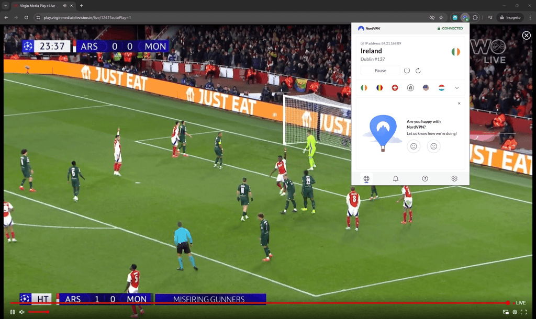The height and width of the screenshot is (319, 536).
Task: Go forward to next page
Action: tap(16, 17)
